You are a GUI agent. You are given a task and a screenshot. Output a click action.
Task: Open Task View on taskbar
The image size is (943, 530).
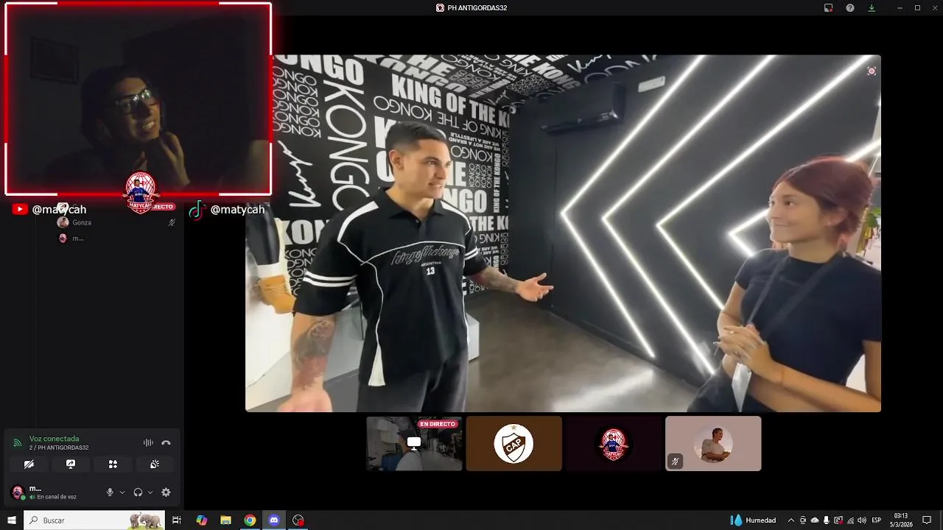[x=177, y=520]
